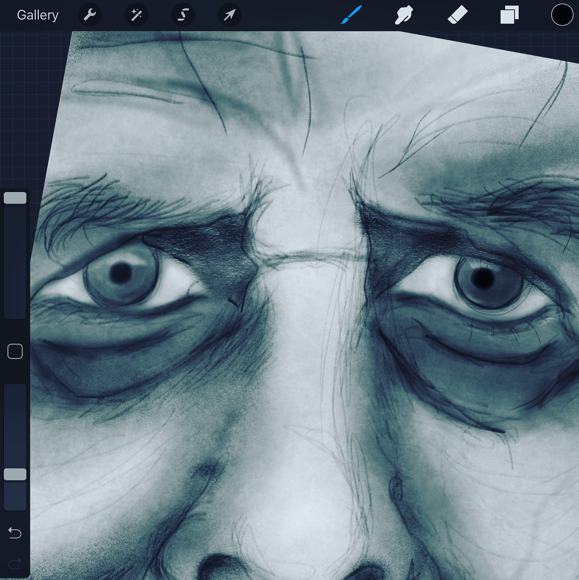Screen dimensions: 579x580
Task: Open the Layers panel
Action: [x=510, y=15]
